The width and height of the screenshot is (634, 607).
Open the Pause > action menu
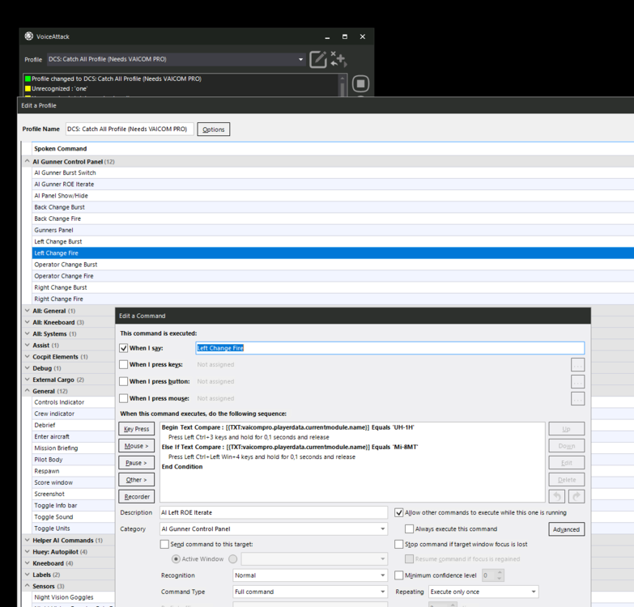137,463
